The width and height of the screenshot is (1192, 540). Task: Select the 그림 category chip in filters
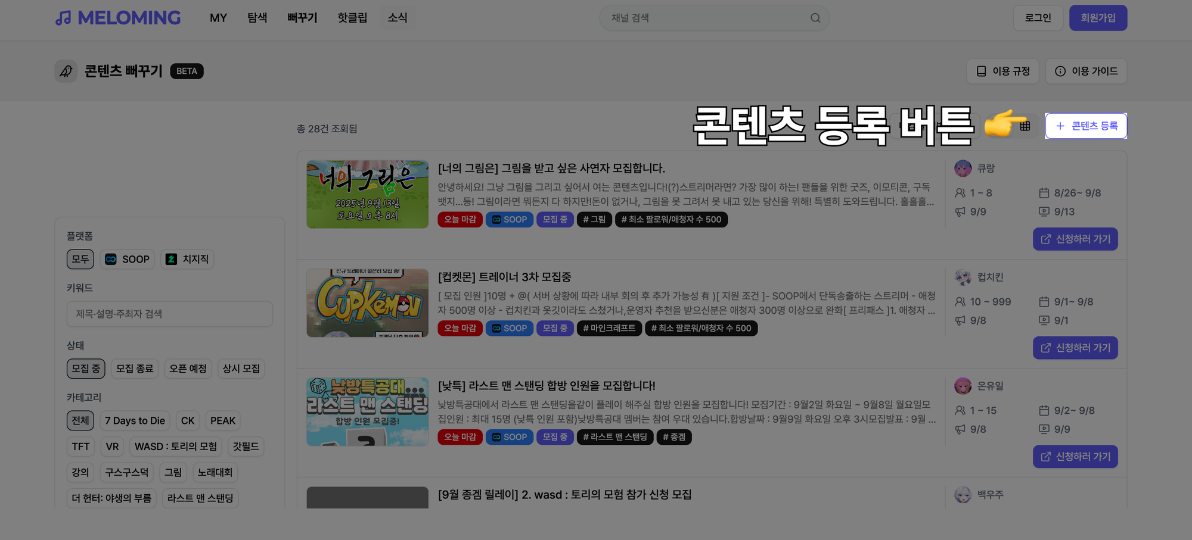pos(173,472)
